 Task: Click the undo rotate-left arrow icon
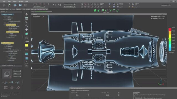tap(54, 5)
